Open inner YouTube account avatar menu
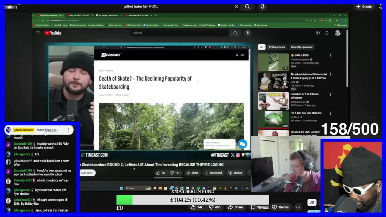Viewport: 386px width, 217px height. 338,33
